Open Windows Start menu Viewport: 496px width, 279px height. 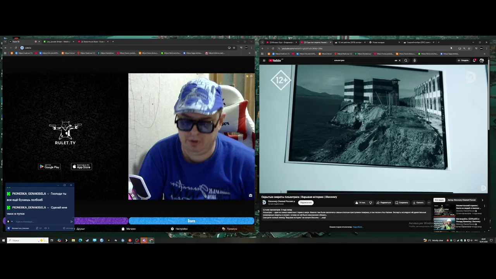pos(3,240)
